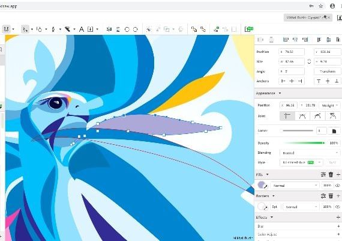Open snapping options dropdown arrow

(x=13, y=29)
